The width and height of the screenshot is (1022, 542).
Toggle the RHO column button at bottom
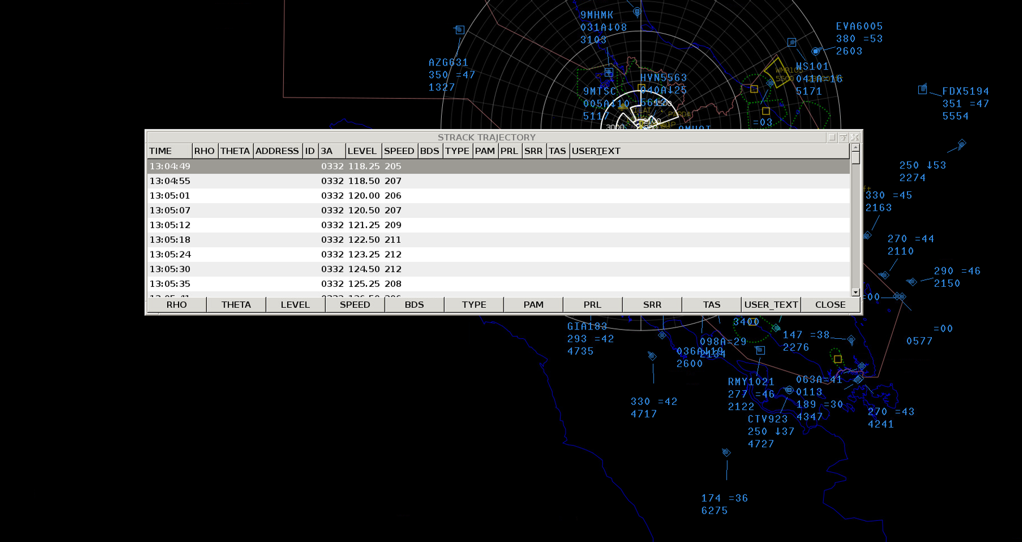[x=176, y=305]
